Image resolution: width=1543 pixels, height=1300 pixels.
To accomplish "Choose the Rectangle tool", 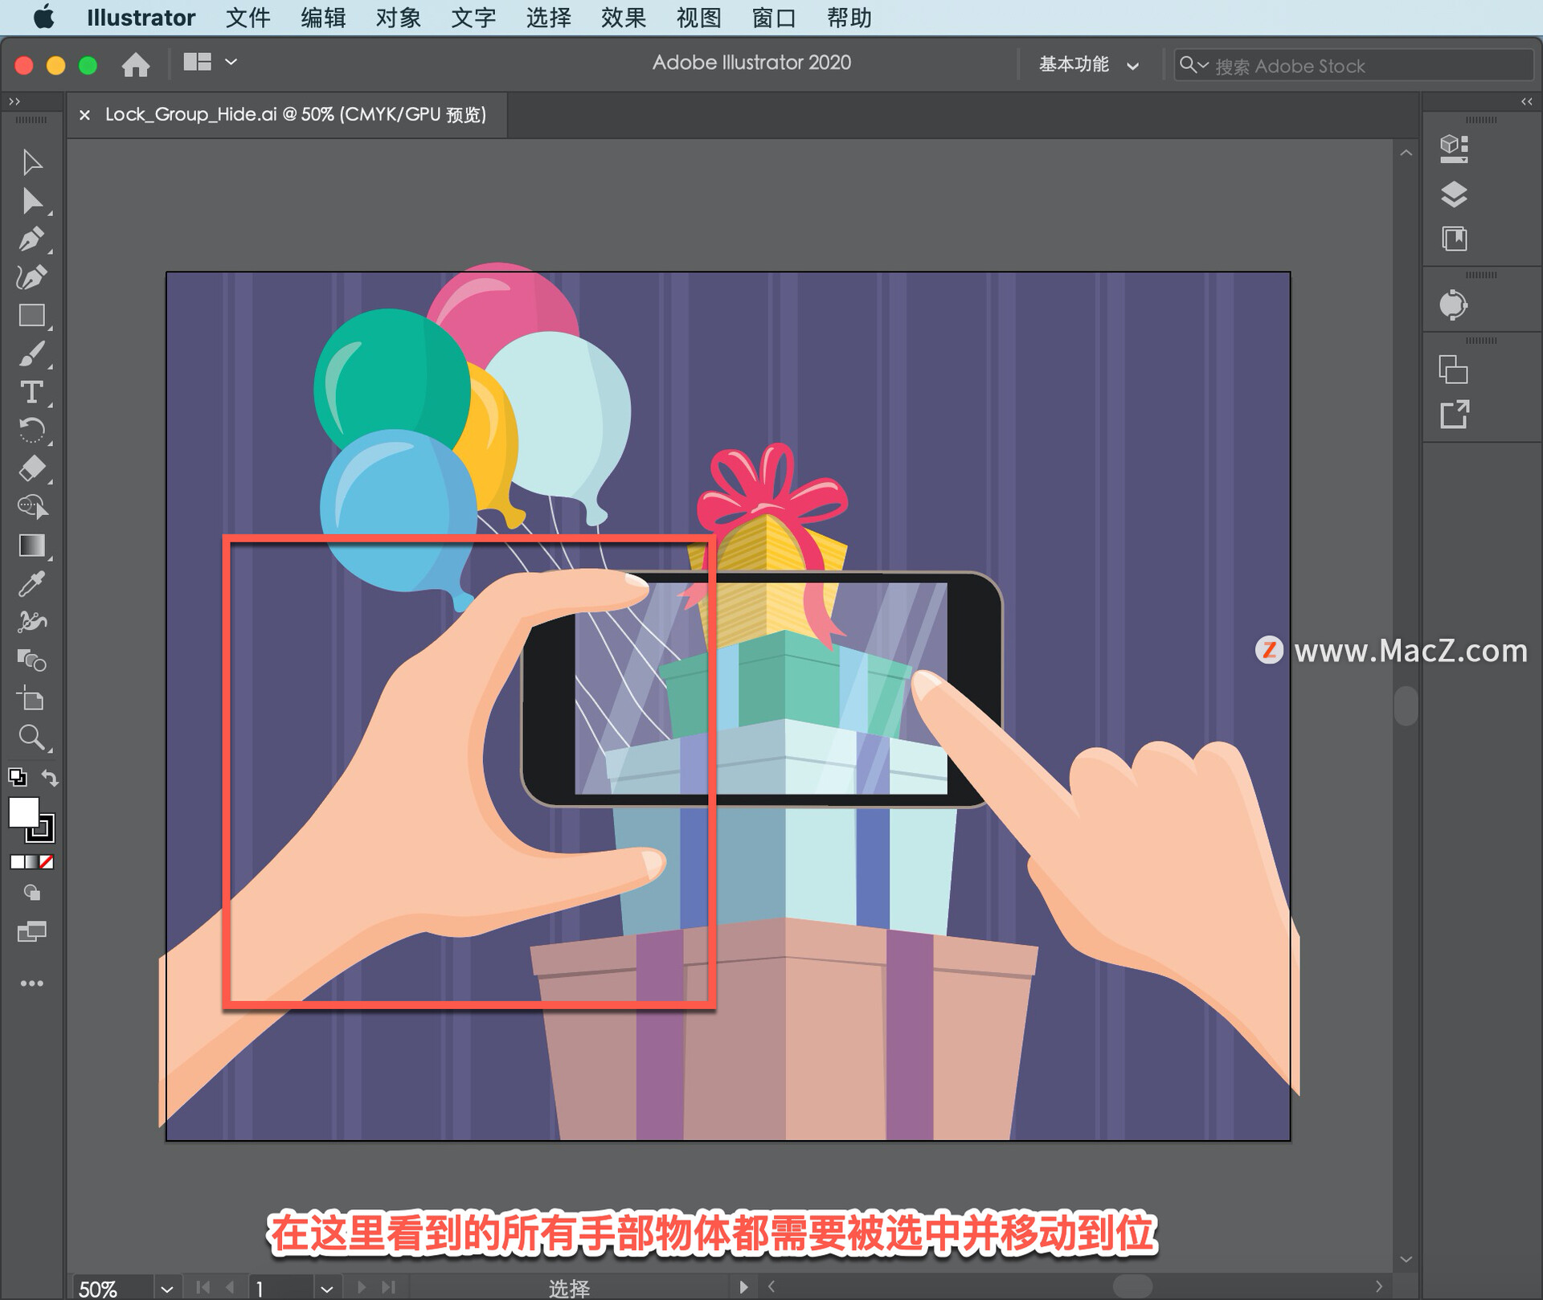I will [32, 315].
